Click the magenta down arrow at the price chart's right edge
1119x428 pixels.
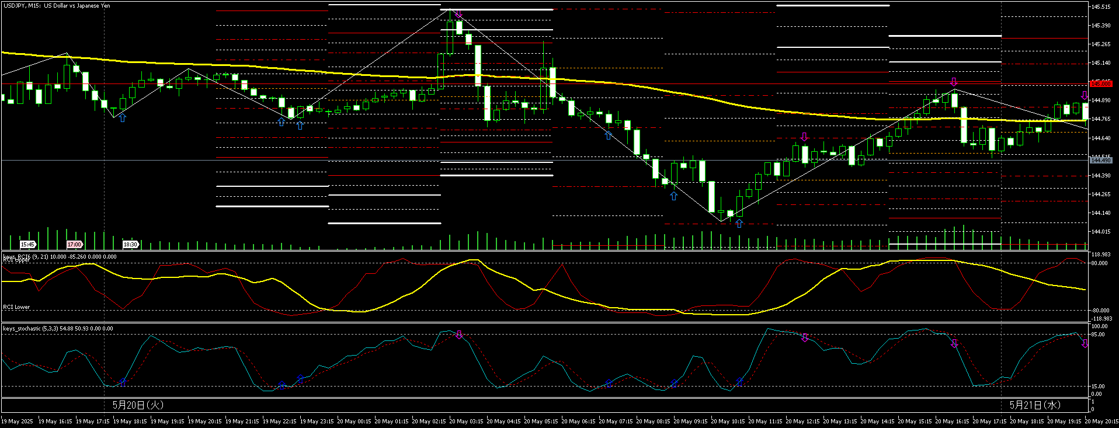(1085, 95)
